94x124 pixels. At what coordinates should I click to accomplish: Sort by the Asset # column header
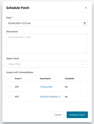click(x=18, y=79)
